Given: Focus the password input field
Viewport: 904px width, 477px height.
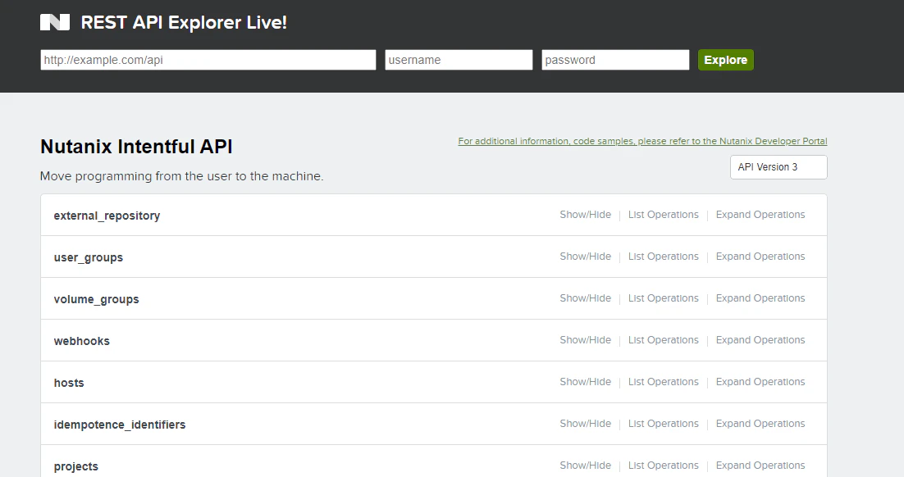Looking at the screenshot, I should (x=615, y=60).
